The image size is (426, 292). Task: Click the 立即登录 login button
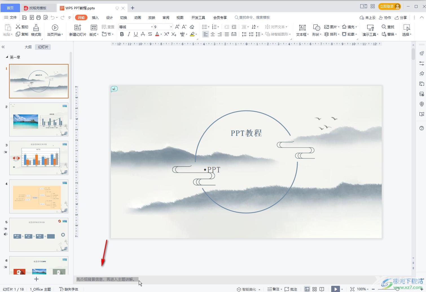[390, 6]
